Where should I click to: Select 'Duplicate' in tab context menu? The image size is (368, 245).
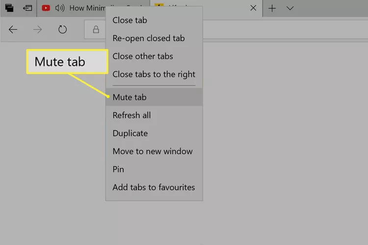click(130, 133)
